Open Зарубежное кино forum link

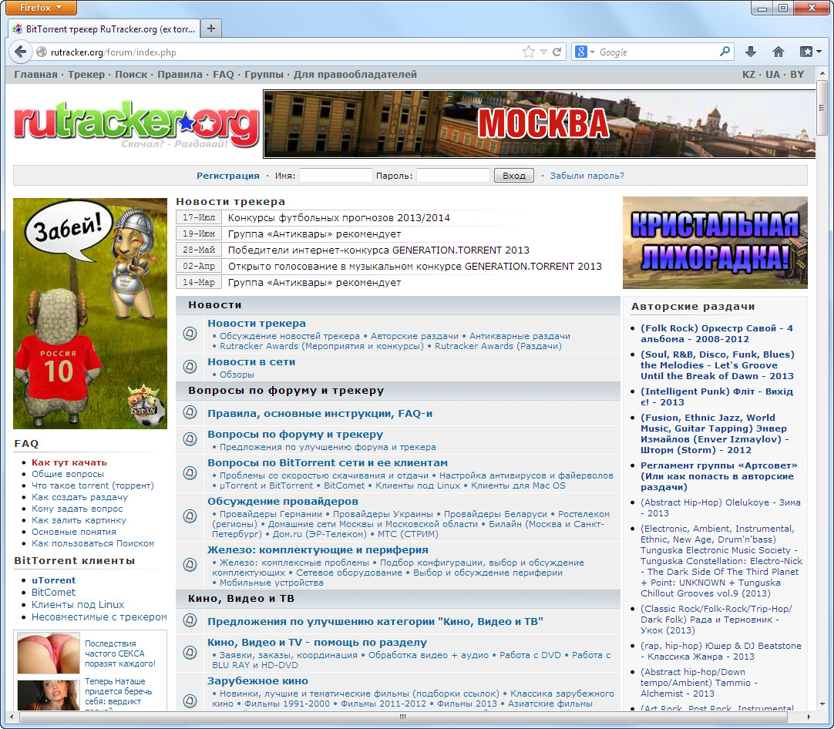tap(257, 681)
